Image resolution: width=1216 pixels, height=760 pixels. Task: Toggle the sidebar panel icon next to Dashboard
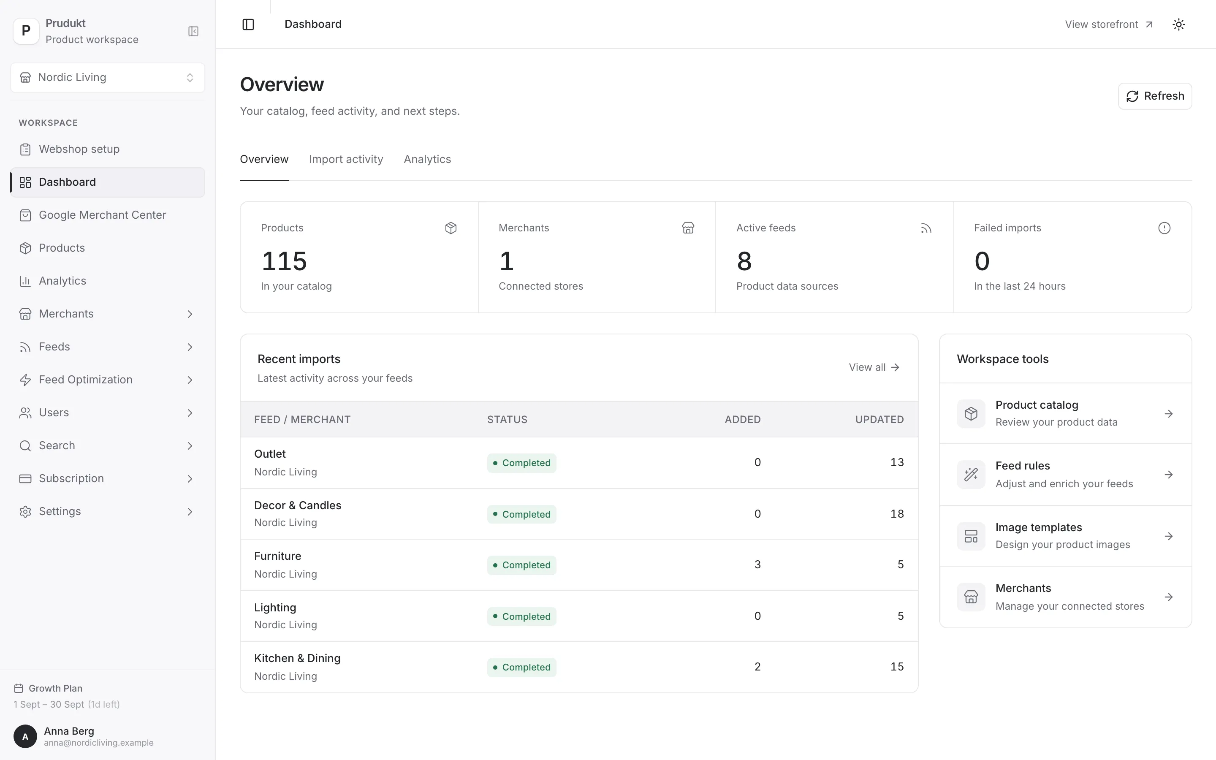pyautogui.click(x=248, y=24)
